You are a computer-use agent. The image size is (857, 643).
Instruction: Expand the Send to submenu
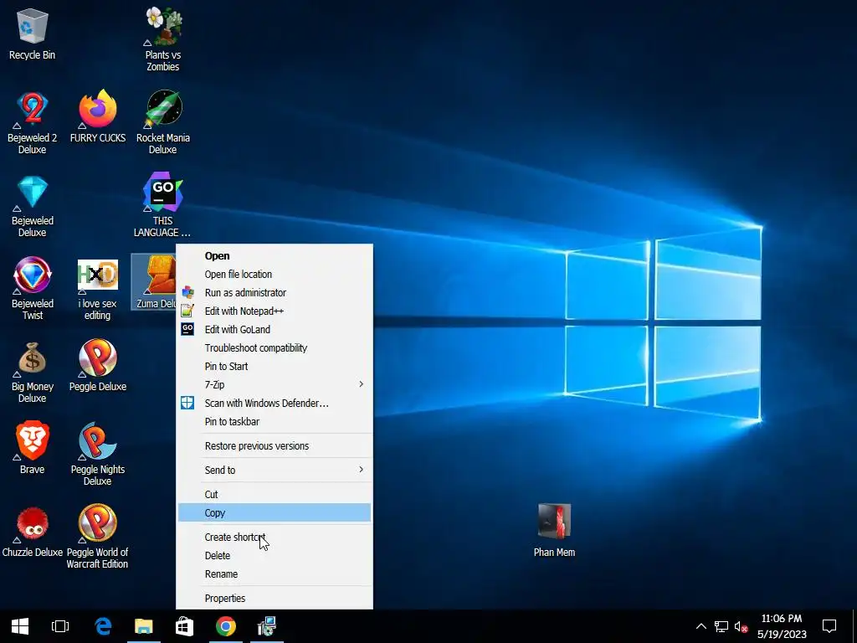coord(275,471)
